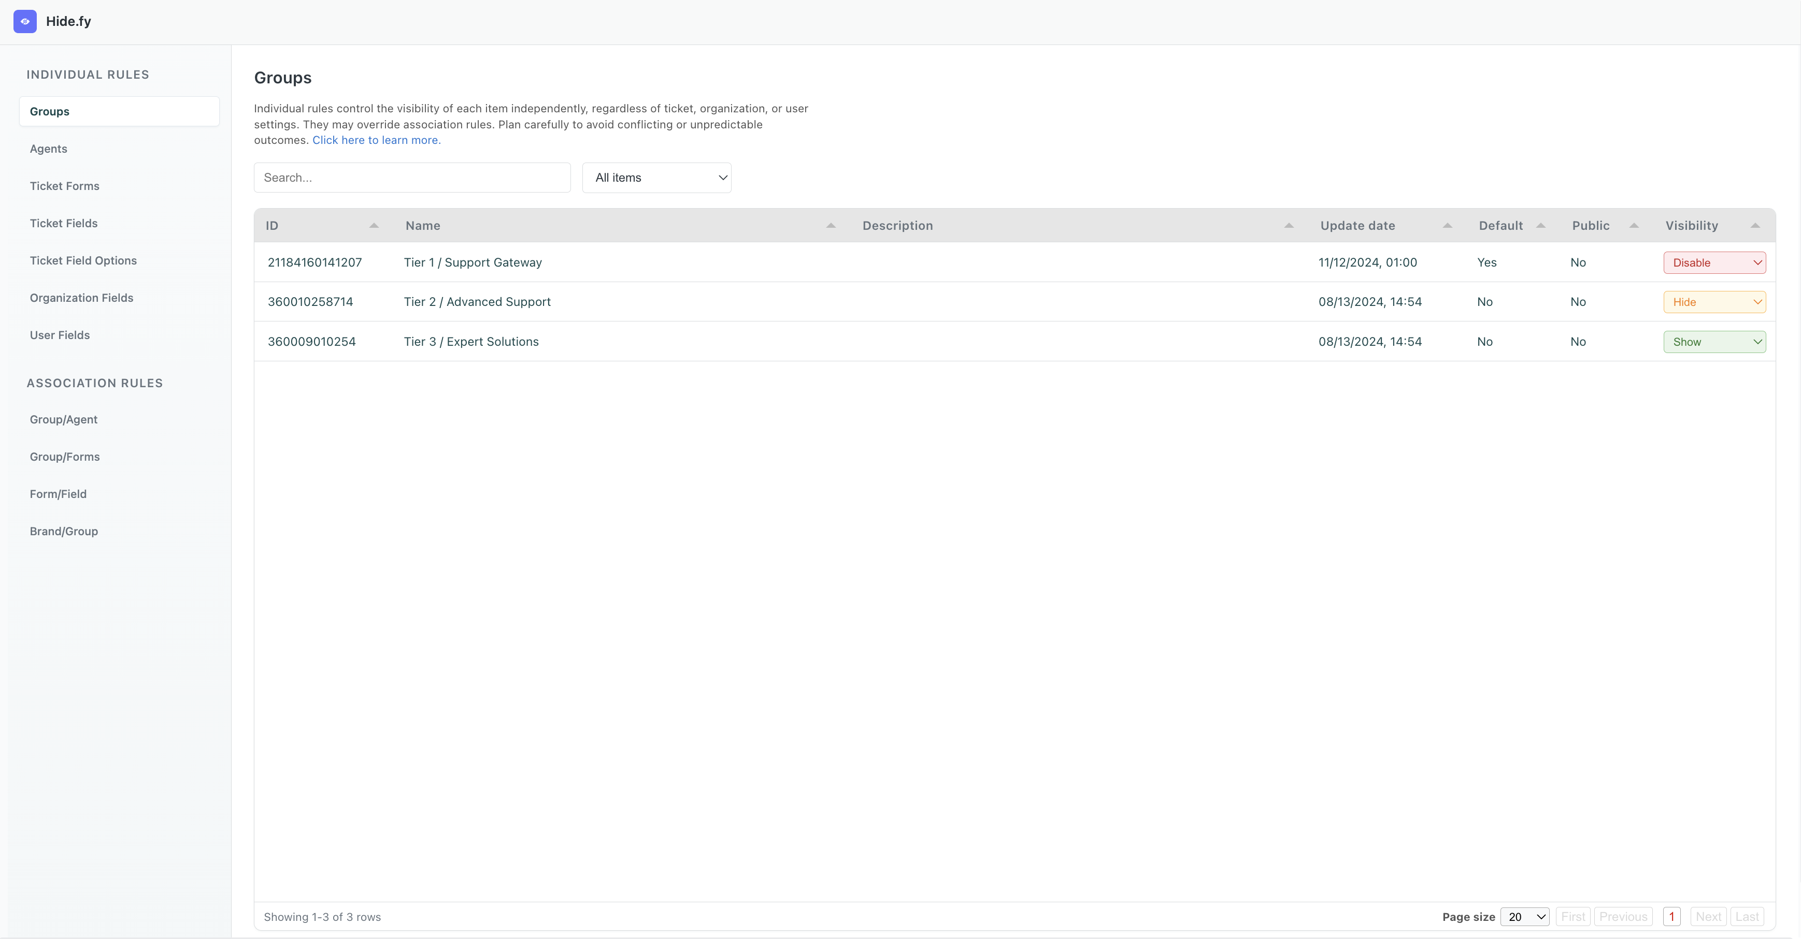Change Page size dropdown value
This screenshot has width=1801, height=939.
click(x=1525, y=917)
